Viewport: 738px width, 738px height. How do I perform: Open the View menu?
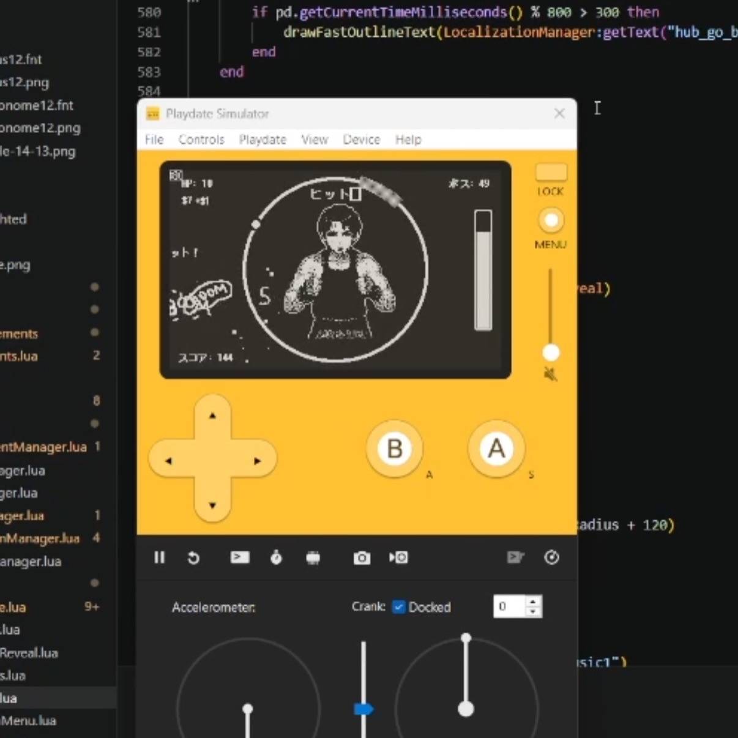pos(315,140)
